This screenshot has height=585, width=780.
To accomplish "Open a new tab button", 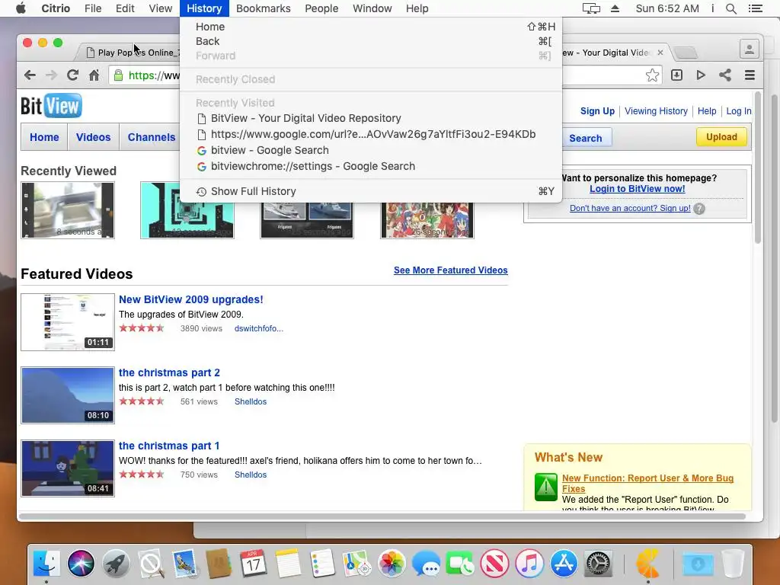I will 686,53.
